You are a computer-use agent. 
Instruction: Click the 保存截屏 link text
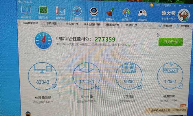(x=185, y=26)
